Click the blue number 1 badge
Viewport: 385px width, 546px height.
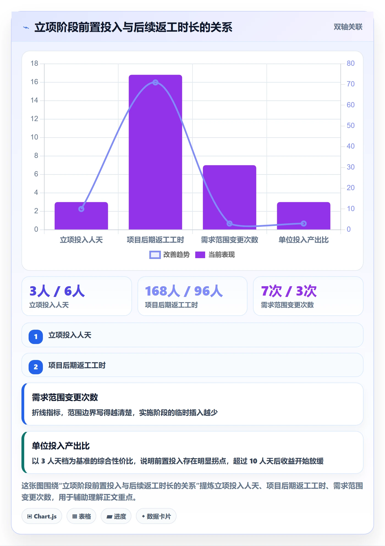point(36,337)
